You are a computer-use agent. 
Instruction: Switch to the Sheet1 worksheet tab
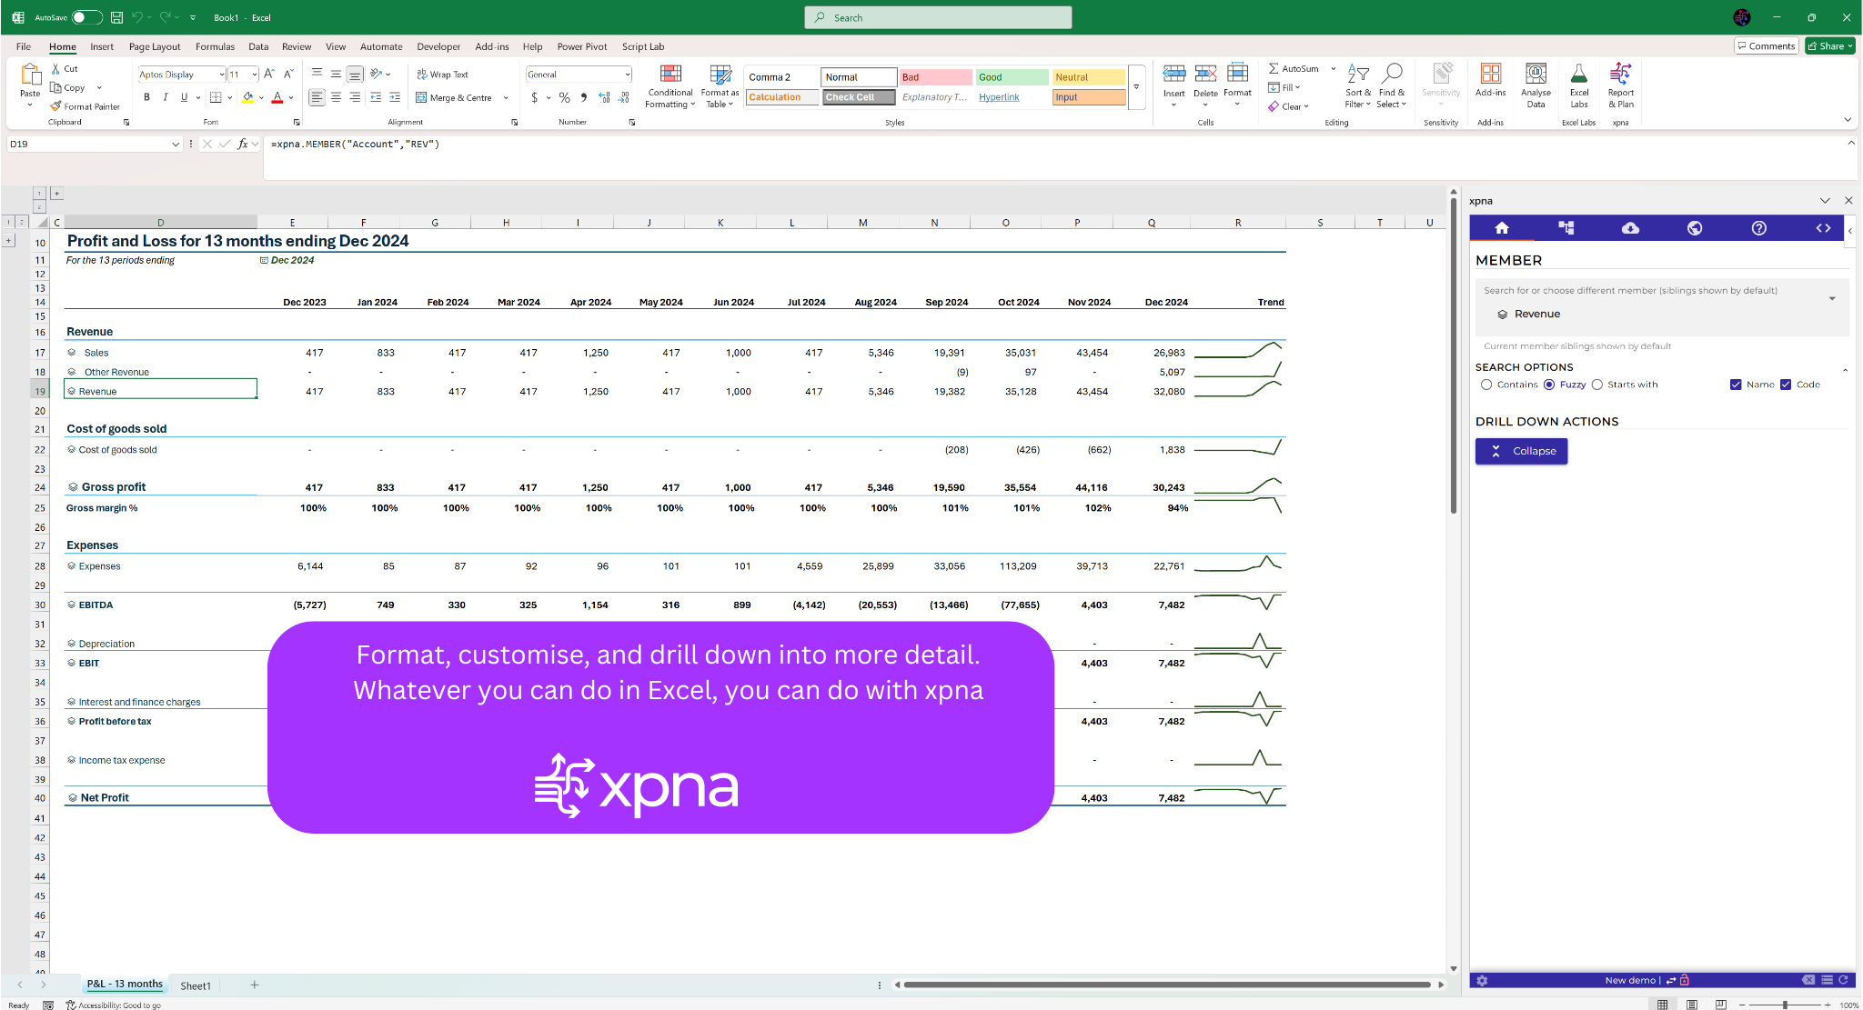click(x=196, y=985)
